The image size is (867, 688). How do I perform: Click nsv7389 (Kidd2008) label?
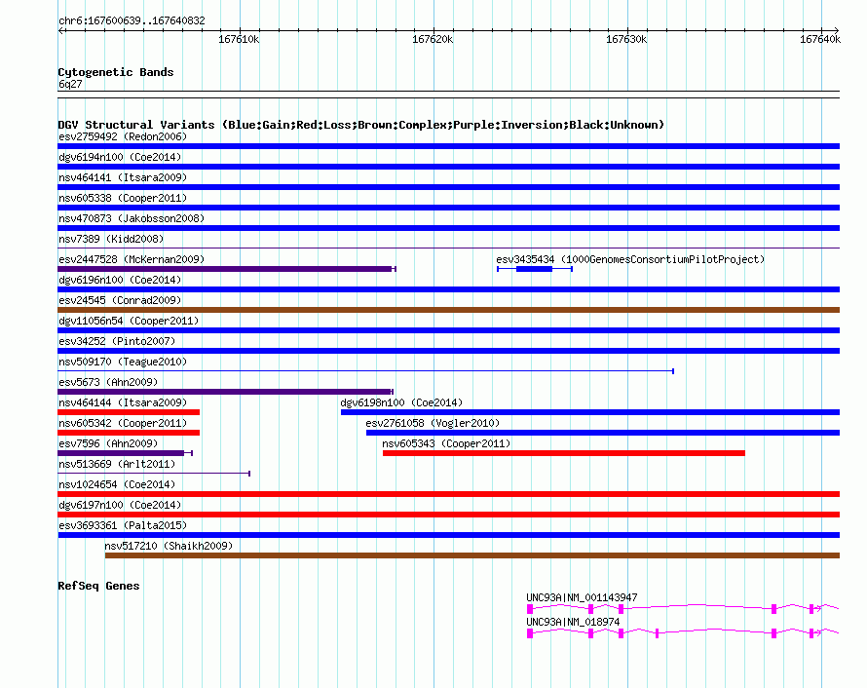point(111,239)
